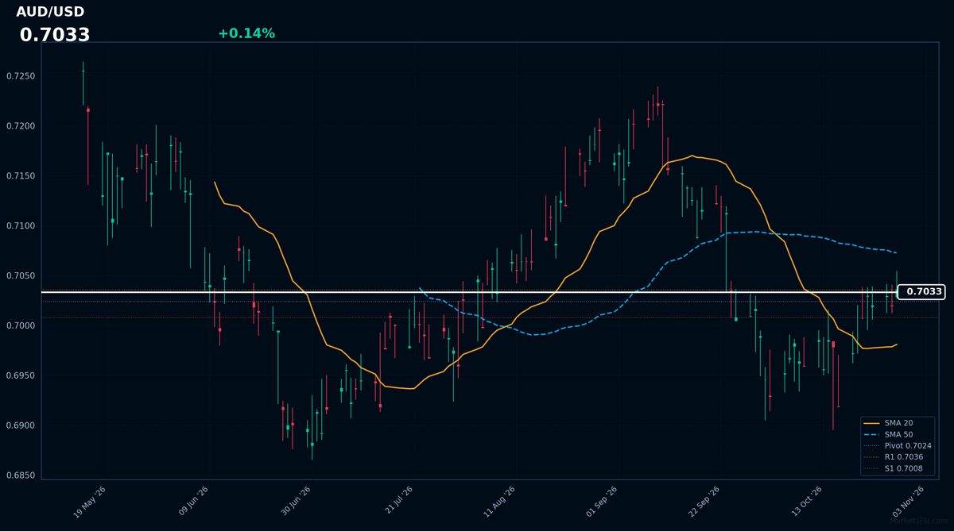This screenshot has width=954, height=531.
Task: Click the AUD/USD symbol title
Action: [x=50, y=12]
